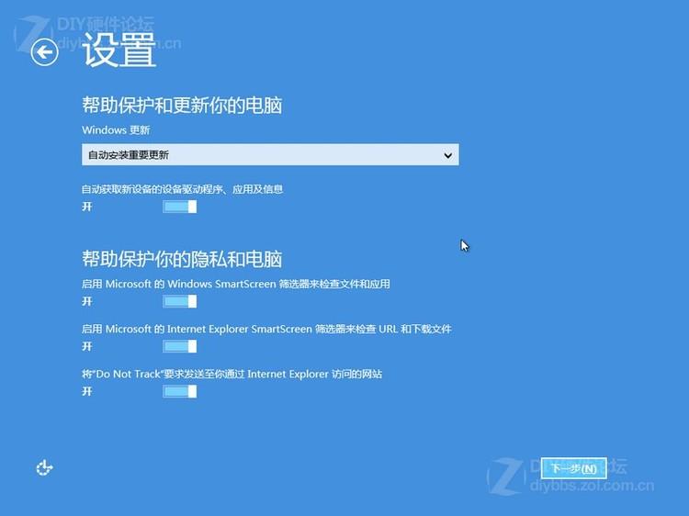Click the chevron arrow in 自动安装重要更新 box
Image resolution: width=689 pixels, height=516 pixels.
tap(447, 155)
